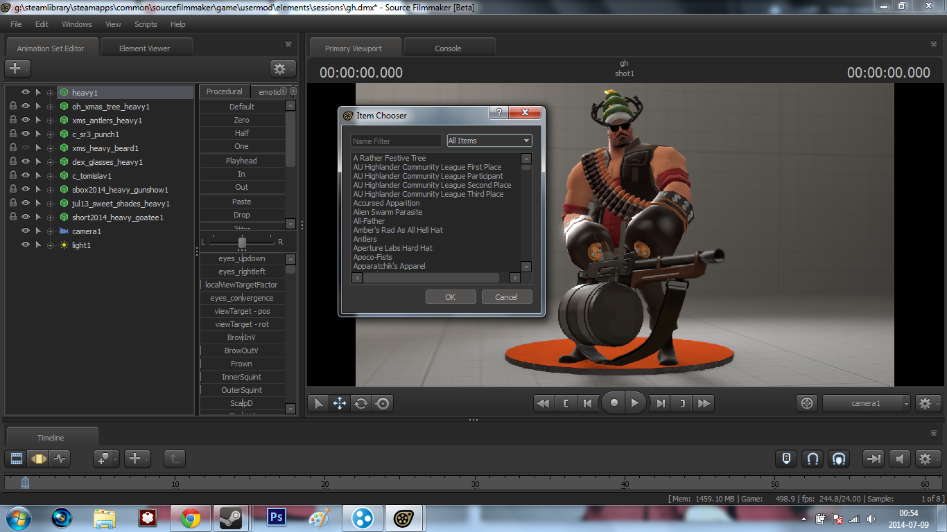Screen dimensions: 947x532
Task: Click the timeline up-level arrow button
Action: pyautogui.click(x=174, y=459)
